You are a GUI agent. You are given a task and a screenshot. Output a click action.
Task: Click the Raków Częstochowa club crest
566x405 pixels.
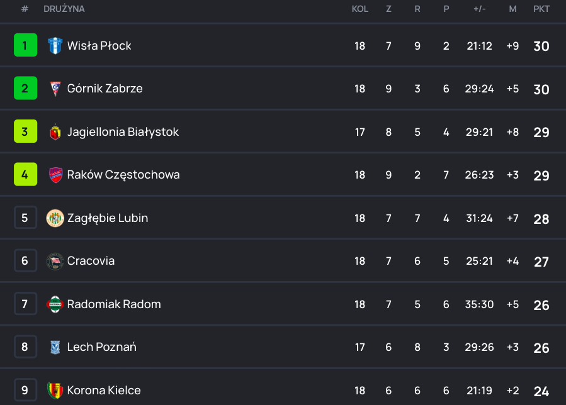point(55,175)
